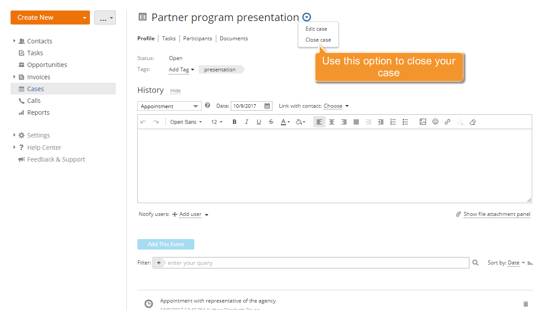The height and width of the screenshot is (310, 544).
Task: Toggle italic formatting
Action: coord(247,122)
